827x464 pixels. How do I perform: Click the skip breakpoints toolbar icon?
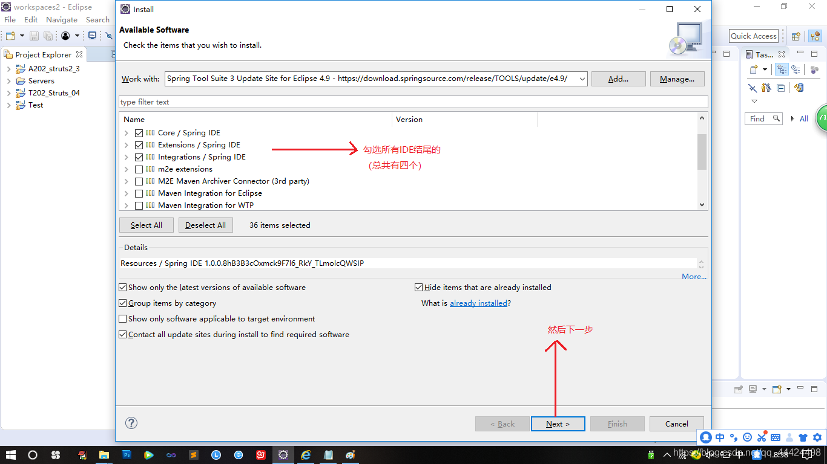point(108,36)
